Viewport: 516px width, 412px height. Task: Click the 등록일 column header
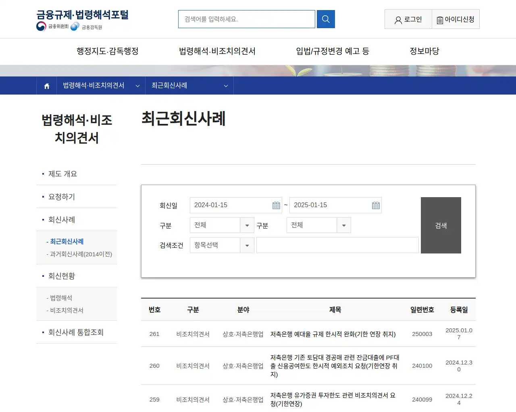(459, 310)
